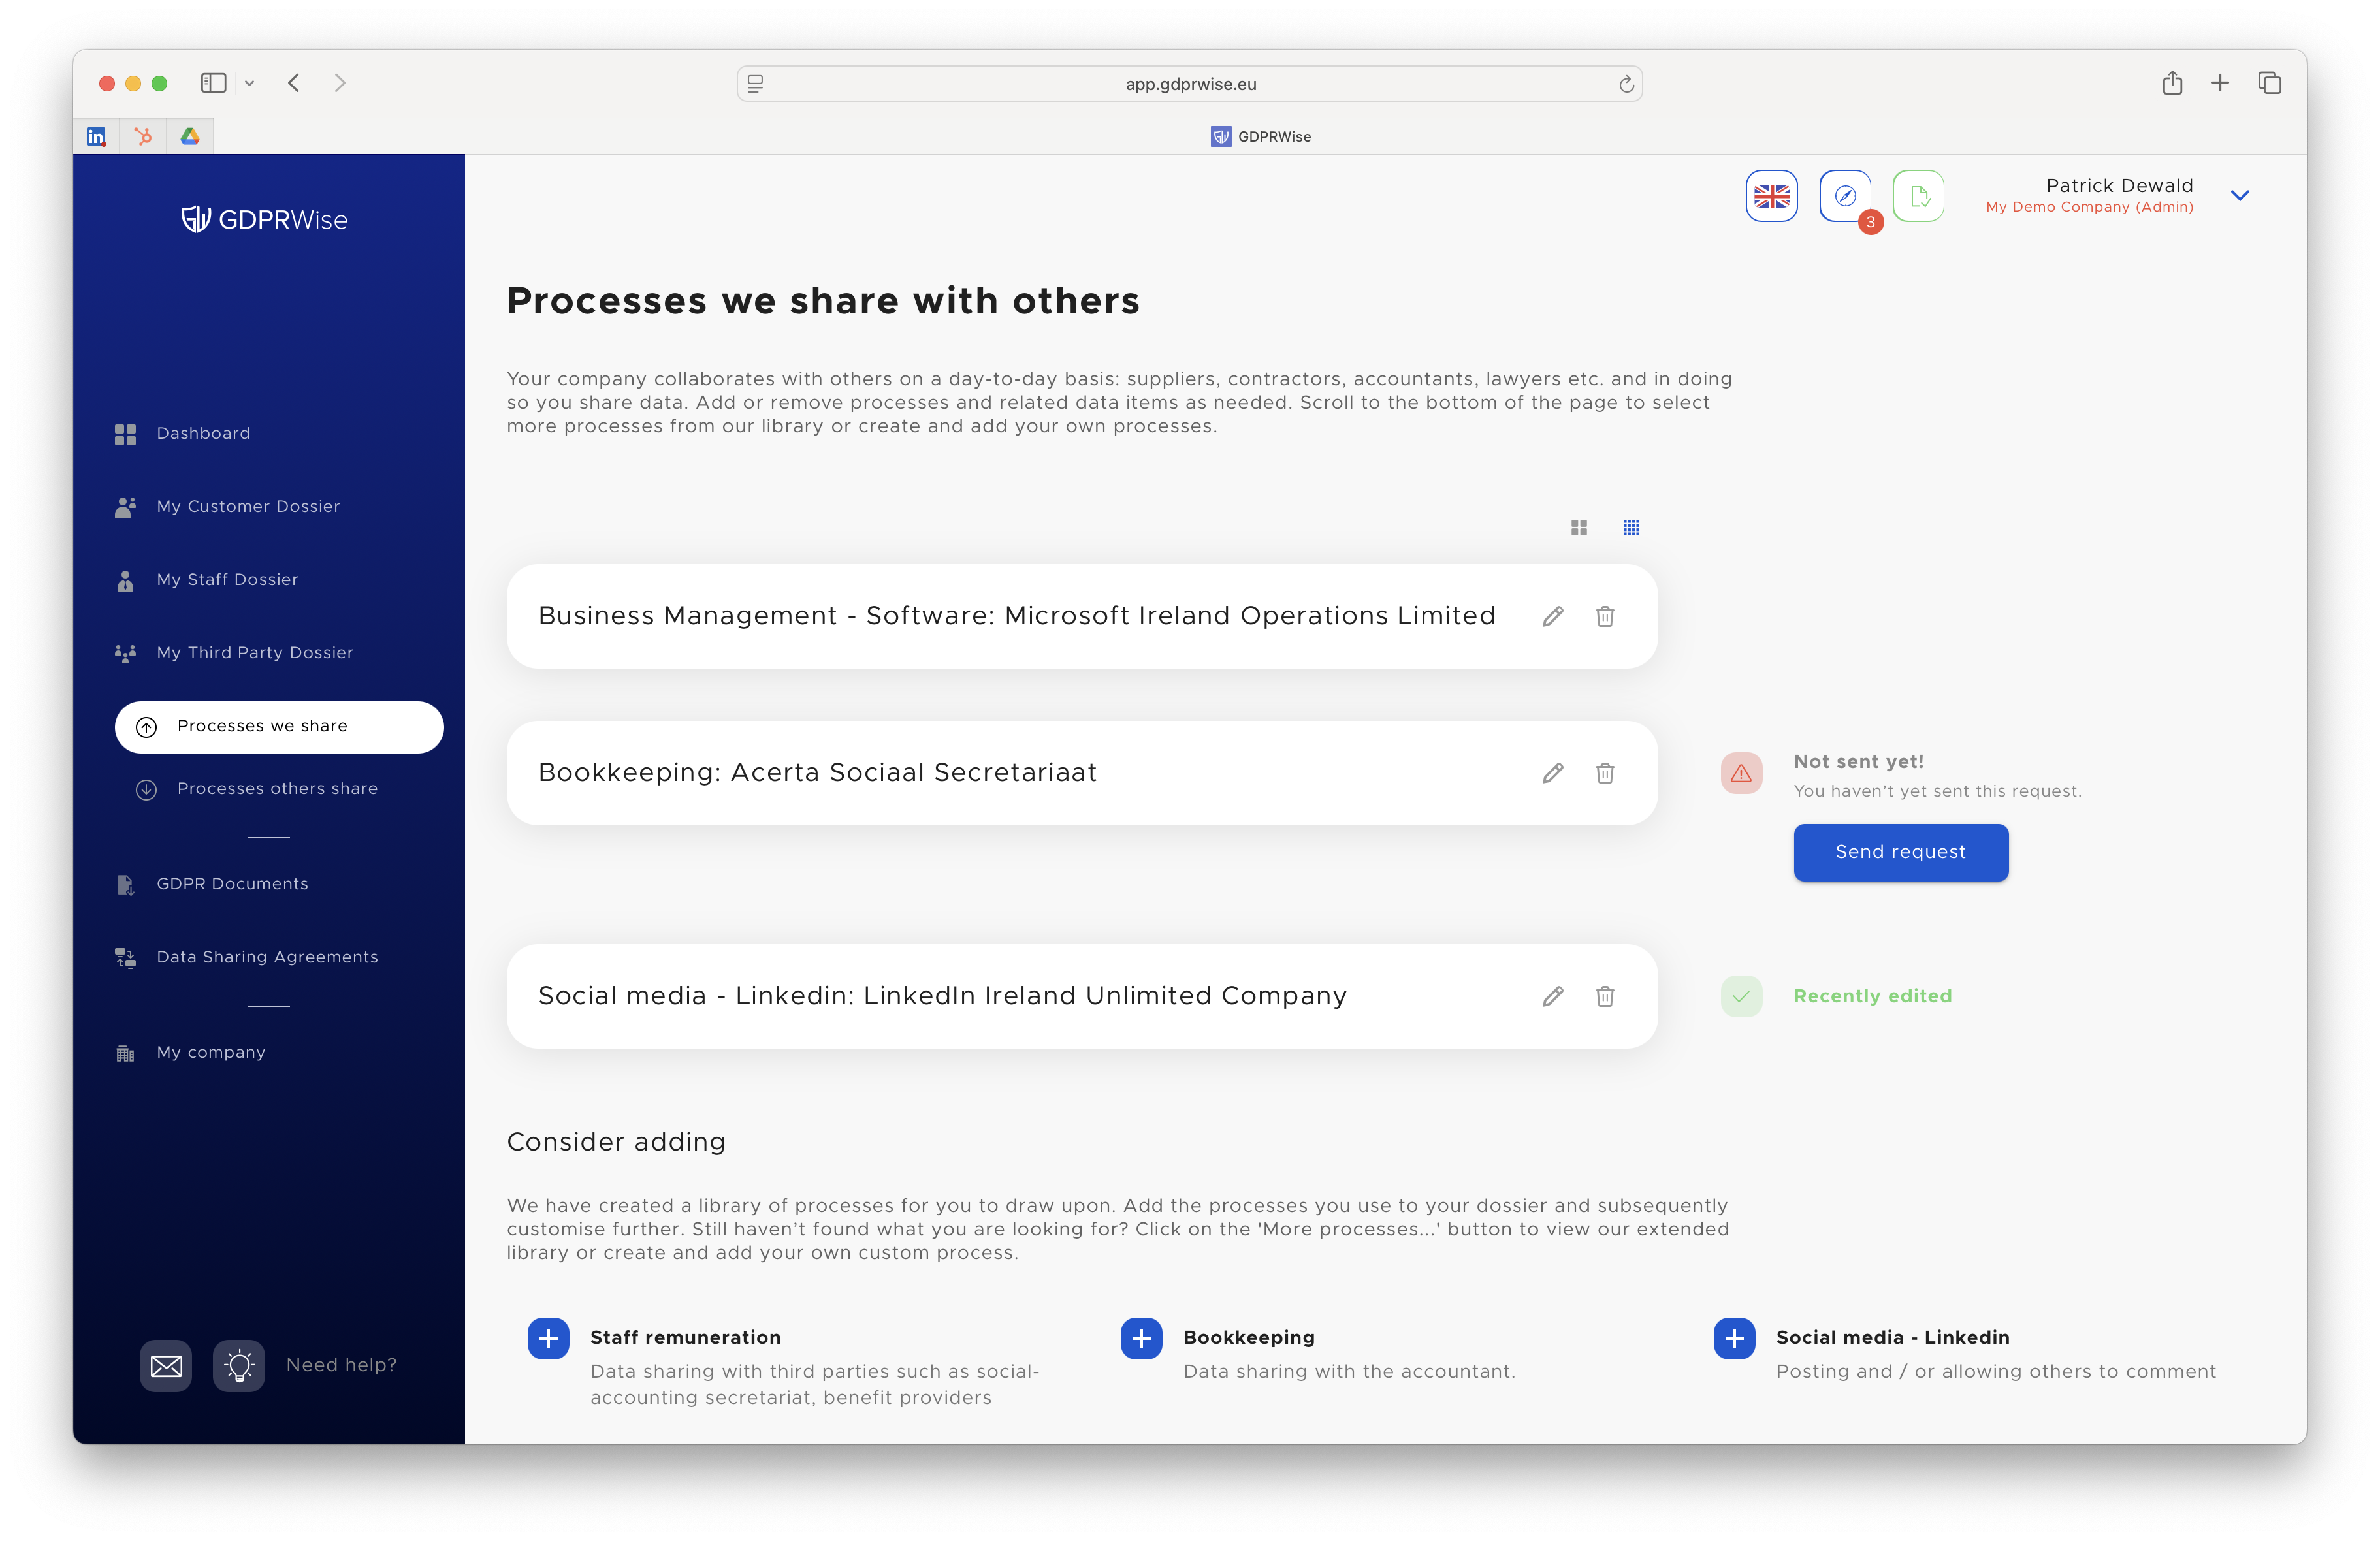Add the Staff remuneration process
The height and width of the screenshot is (1541, 2380).
(x=548, y=1338)
